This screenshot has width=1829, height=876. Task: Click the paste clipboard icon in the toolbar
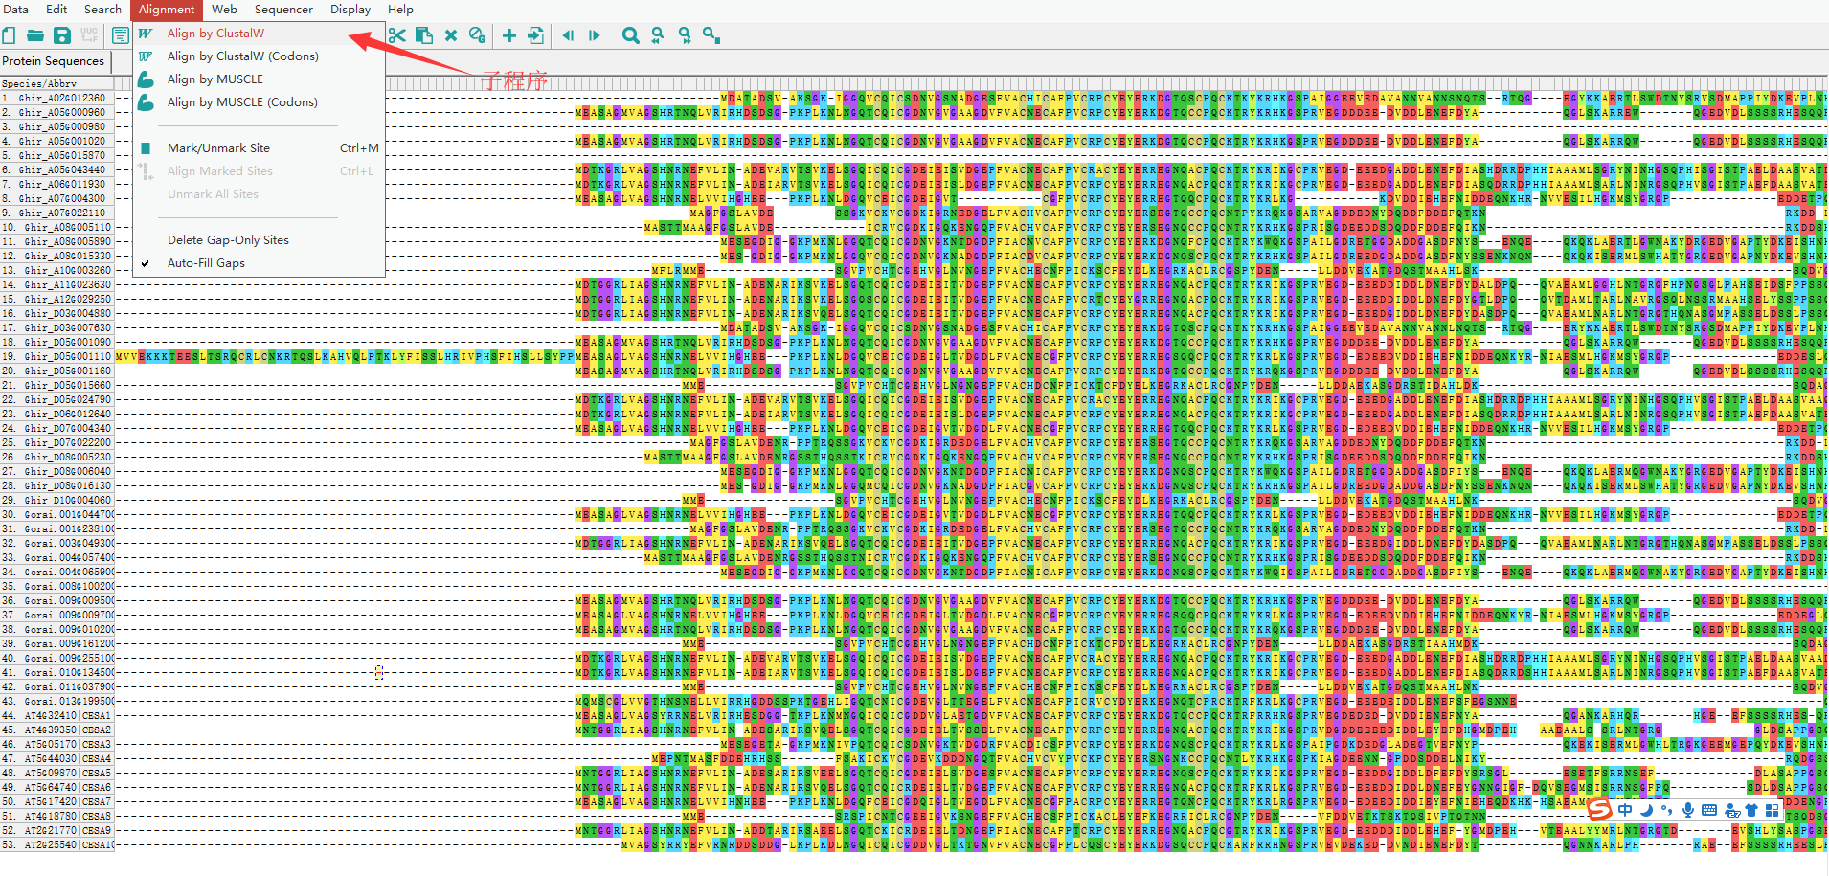tap(423, 35)
